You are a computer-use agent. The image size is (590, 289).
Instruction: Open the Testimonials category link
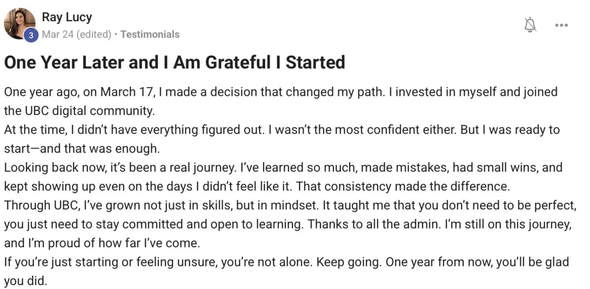tap(150, 34)
